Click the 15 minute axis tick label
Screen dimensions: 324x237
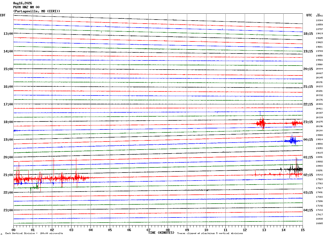(x=303, y=230)
